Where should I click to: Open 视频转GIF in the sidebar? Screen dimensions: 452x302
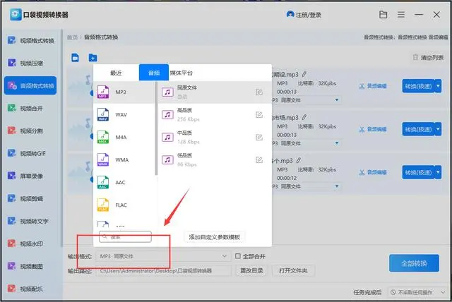[27, 153]
